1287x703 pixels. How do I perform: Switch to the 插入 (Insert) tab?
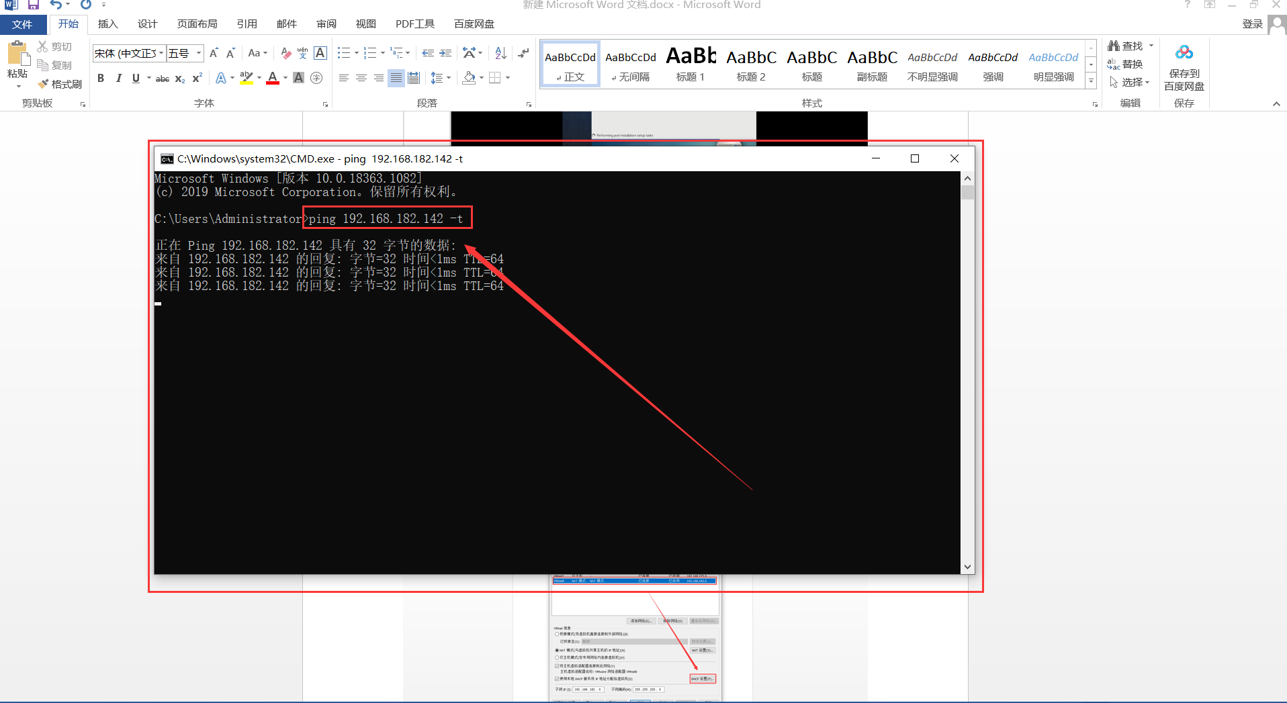[107, 24]
